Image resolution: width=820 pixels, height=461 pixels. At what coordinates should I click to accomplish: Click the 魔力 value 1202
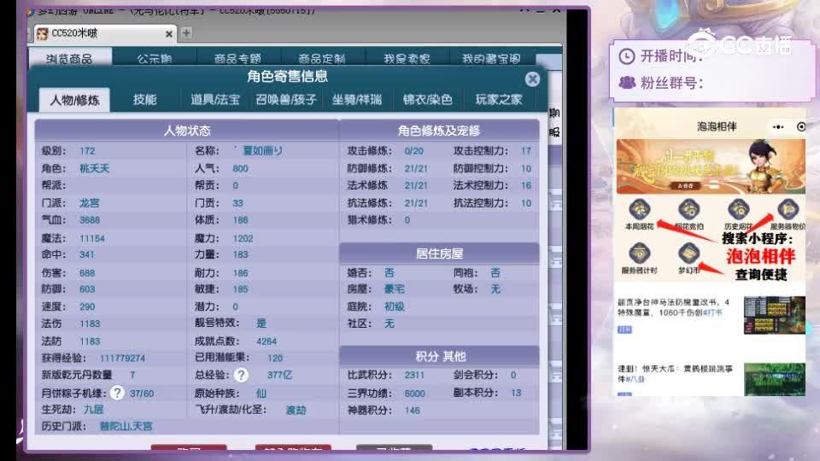[243, 238]
